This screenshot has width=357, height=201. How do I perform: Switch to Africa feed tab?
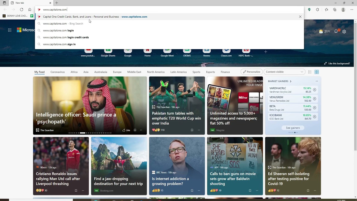click(x=74, y=72)
